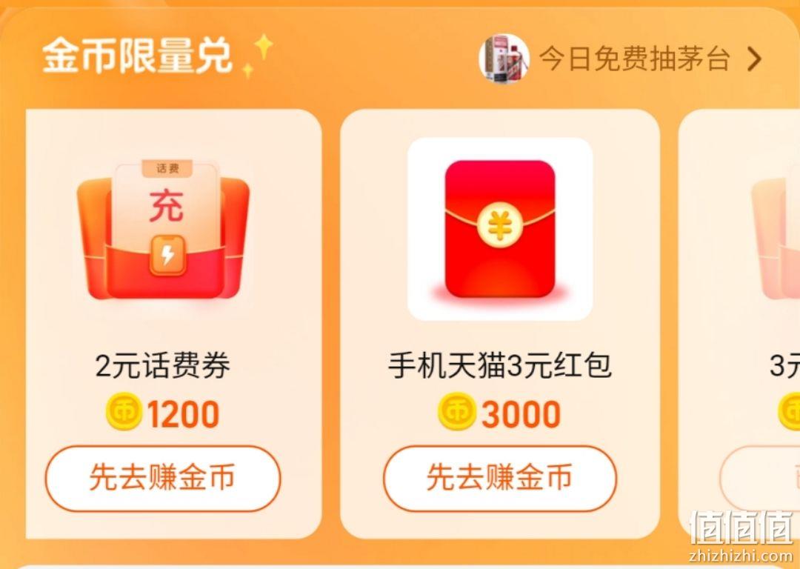Select the 2元话费券 title text
The width and height of the screenshot is (800, 569).
point(163,366)
